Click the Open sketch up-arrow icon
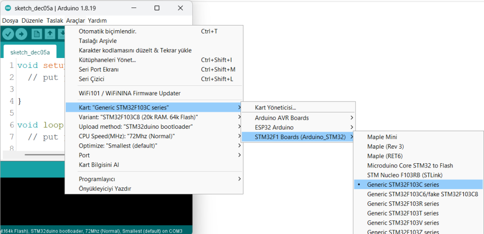Image resolution: width=484 pixels, height=234 pixels. (x=50, y=34)
